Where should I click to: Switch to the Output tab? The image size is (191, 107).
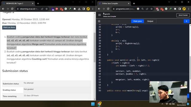(150, 21)
